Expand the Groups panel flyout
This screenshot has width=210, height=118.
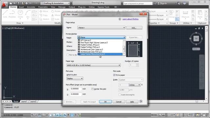click(174, 23)
